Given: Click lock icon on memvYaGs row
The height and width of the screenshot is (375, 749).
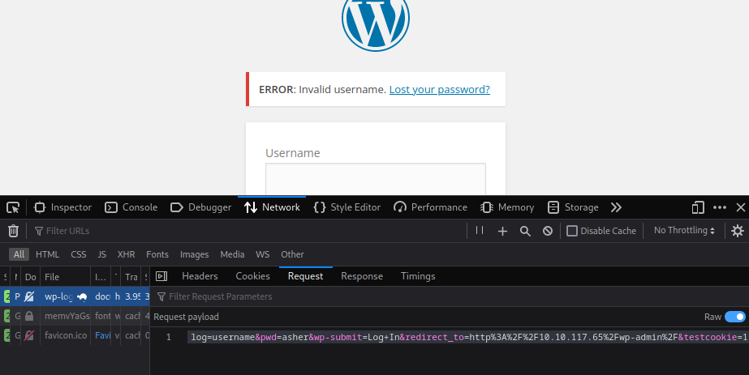Looking at the screenshot, I should pos(29,316).
